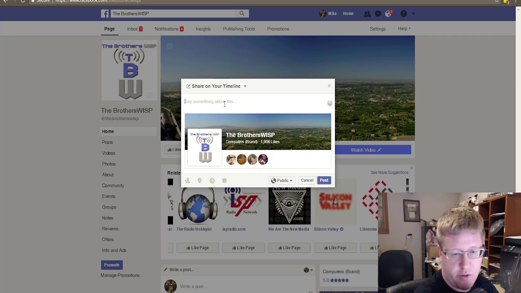Close the related pages suggestions
This screenshot has height=293, width=521.
point(412,168)
